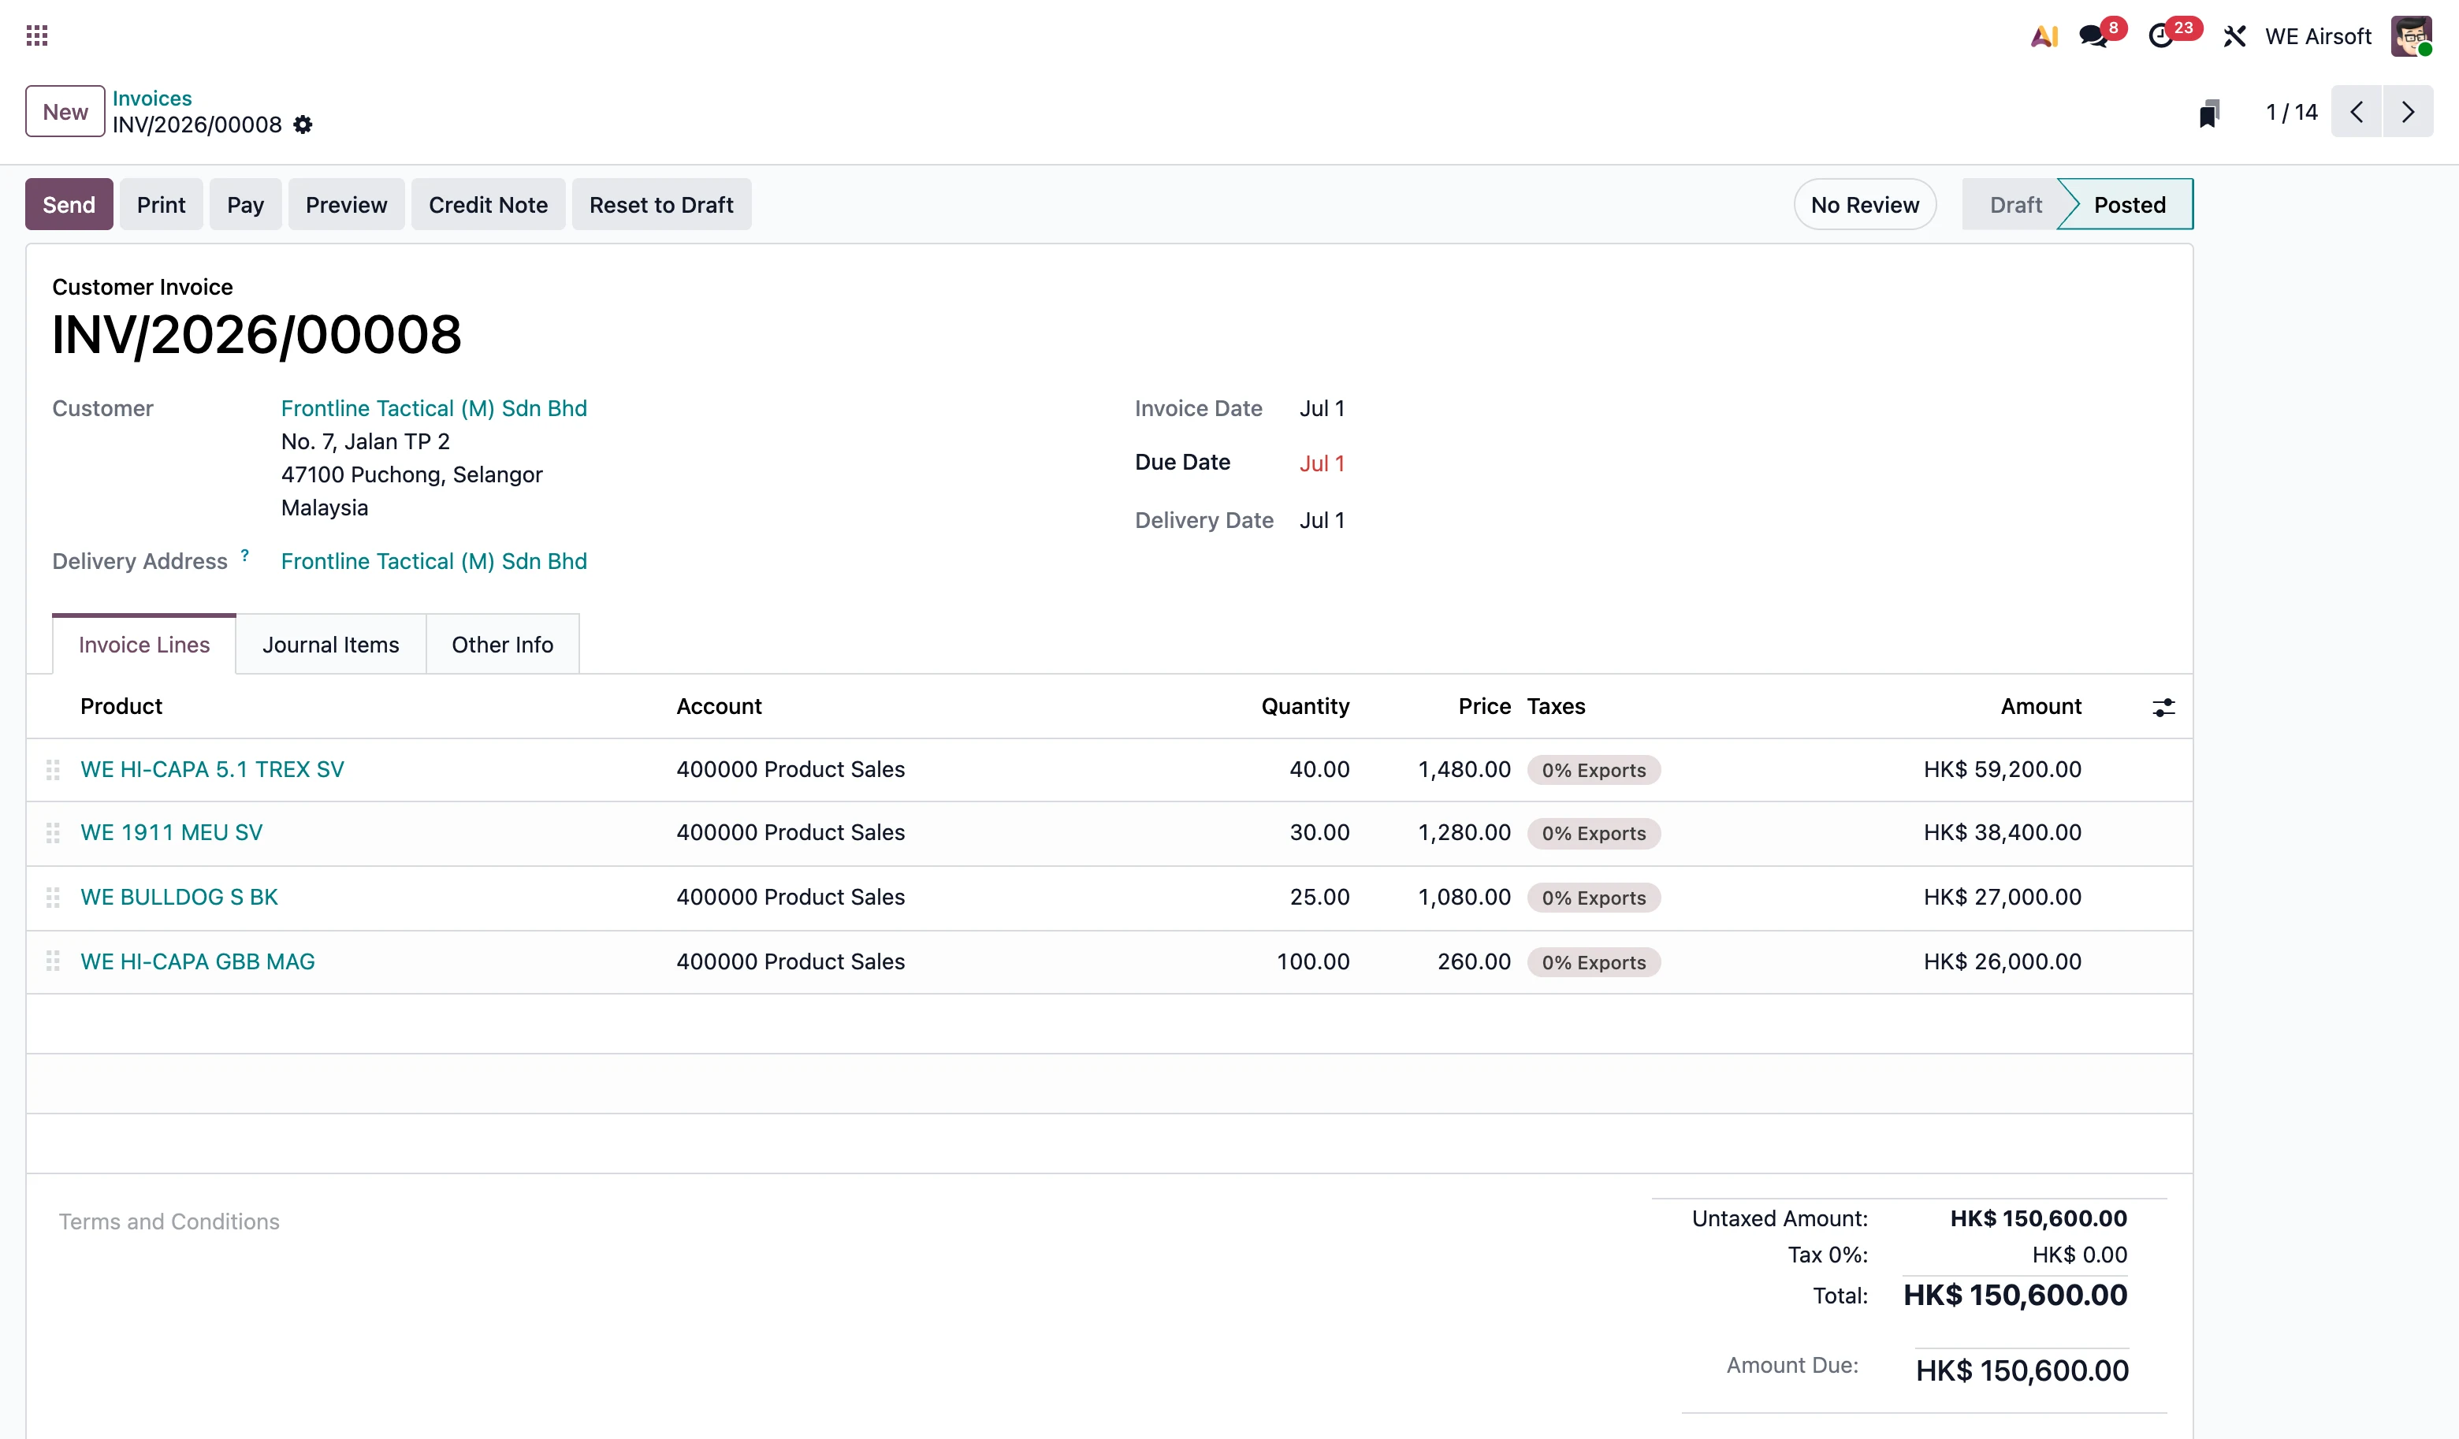
Task: Click the New button
Action: tap(65, 111)
